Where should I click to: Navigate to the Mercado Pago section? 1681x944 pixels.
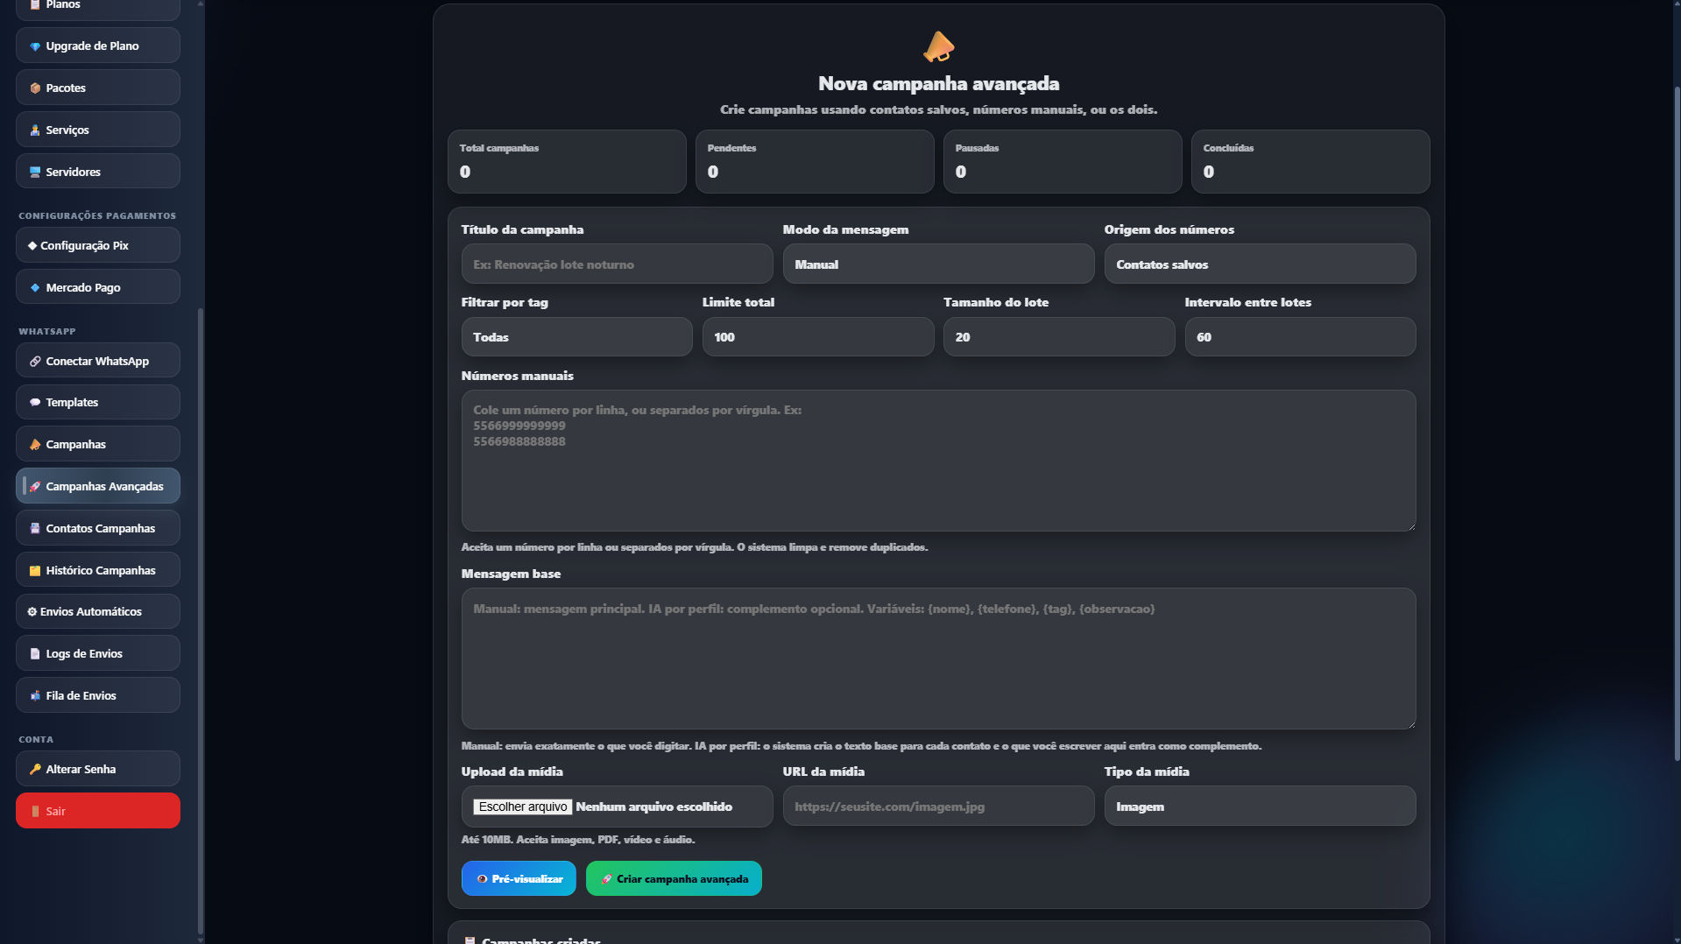point(83,286)
